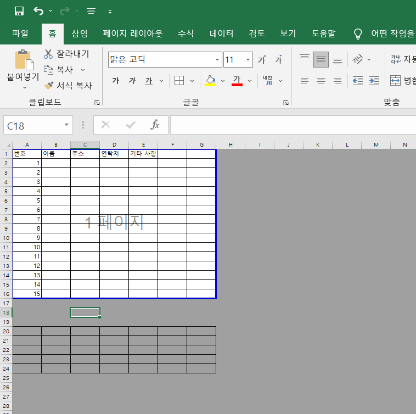Toggle center text horizontally
Viewport: 416px width, 414px height.
point(321,81)
